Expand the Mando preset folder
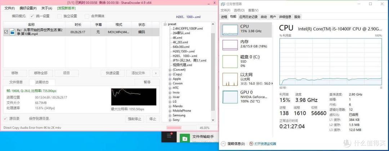The width and height of the screenshot is (389, 151). [x=170, y=106]
